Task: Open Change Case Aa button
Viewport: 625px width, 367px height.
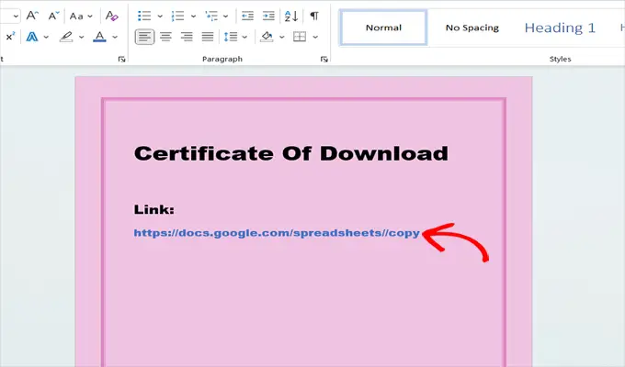Action: coord(76,17)
